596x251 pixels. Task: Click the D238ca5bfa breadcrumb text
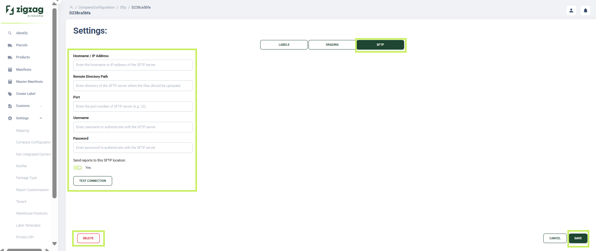(141, 7)
